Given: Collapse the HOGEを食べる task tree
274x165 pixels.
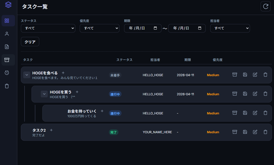Looking at the screenshot, I should [27, 75].
